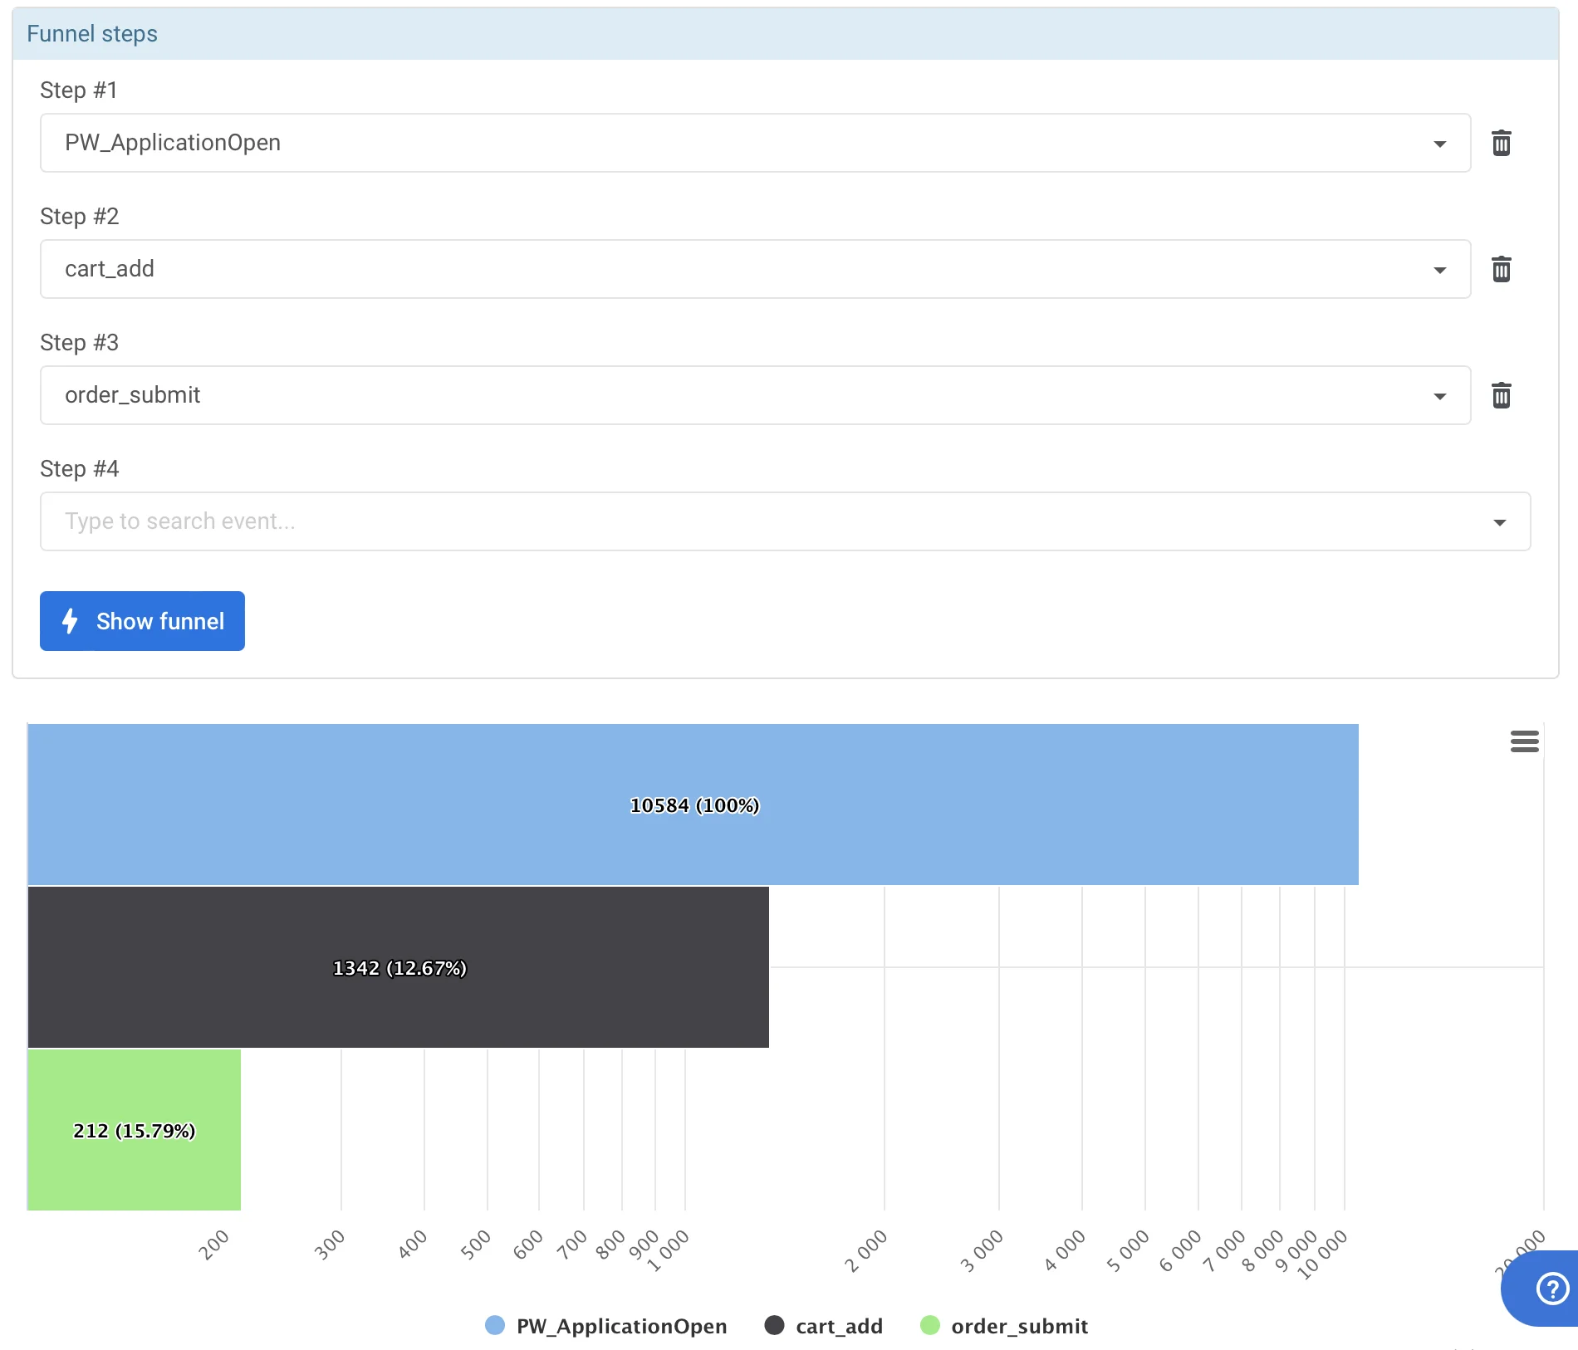Toggle PW_ApplicationOpen series in the legend
1578x1350 pixels.
click(x=620, y=1326)
